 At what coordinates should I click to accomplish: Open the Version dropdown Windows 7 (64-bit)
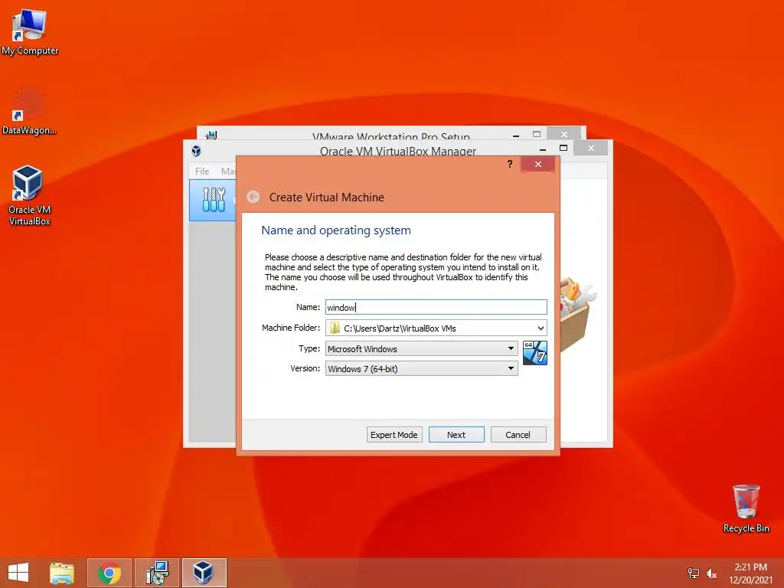422,368
